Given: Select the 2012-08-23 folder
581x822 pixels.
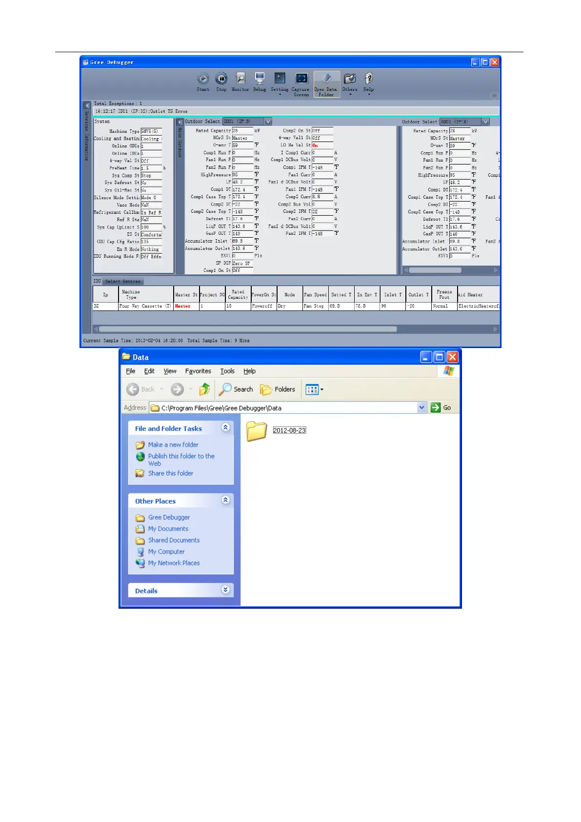Looking at the screenshot, I should point(276,431).
